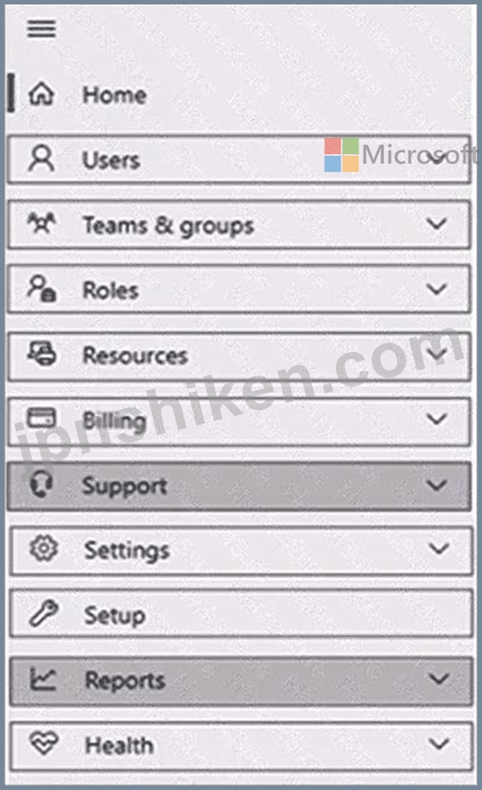Screen dimensions: 482x790
Task: Expand the Billing section chevron
Action: pyautogui.click(x=437, y=419)
